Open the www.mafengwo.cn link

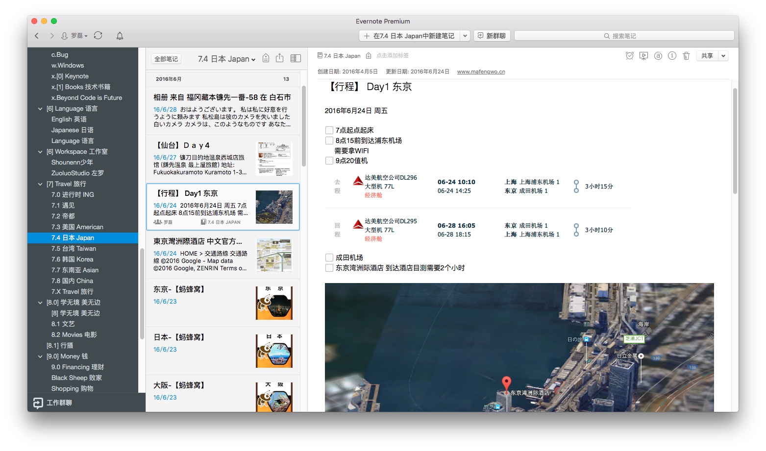point(481,71)
